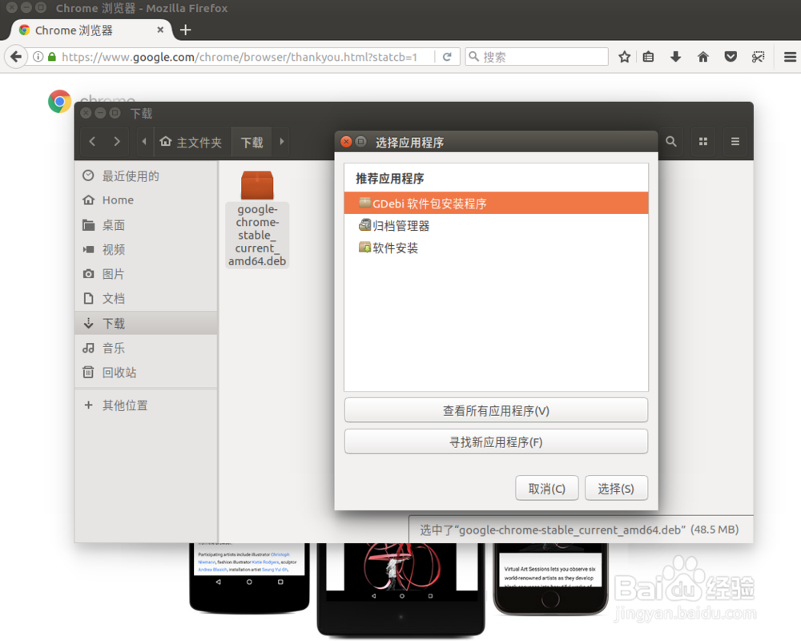
Task: Open Firefox's Downloads panel via the arrow icon
Action: pyautogui.click(x=675, y=56)
